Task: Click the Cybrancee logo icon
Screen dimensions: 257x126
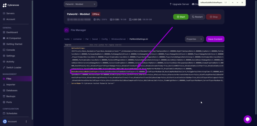Action: click(x=5, y=5)
